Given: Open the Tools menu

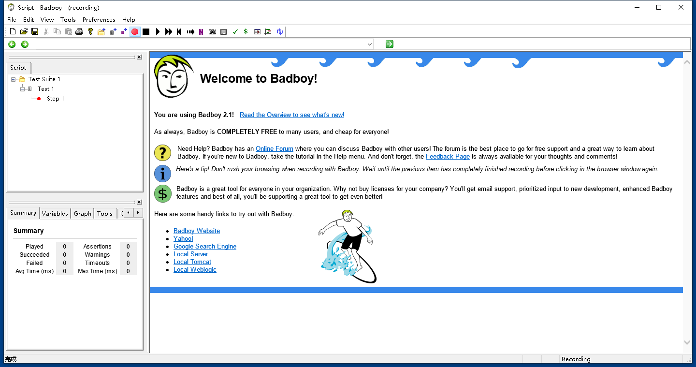Looking at the screenshot, I should 68,20.
